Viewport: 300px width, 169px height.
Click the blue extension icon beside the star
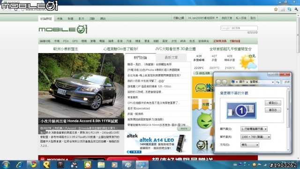click(x=289, y=9)
